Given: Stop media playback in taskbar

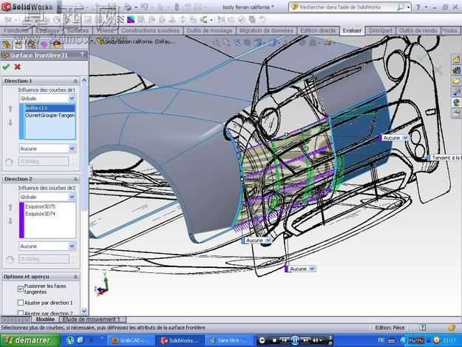Looking at the screenshot, I should click(274, 340).
